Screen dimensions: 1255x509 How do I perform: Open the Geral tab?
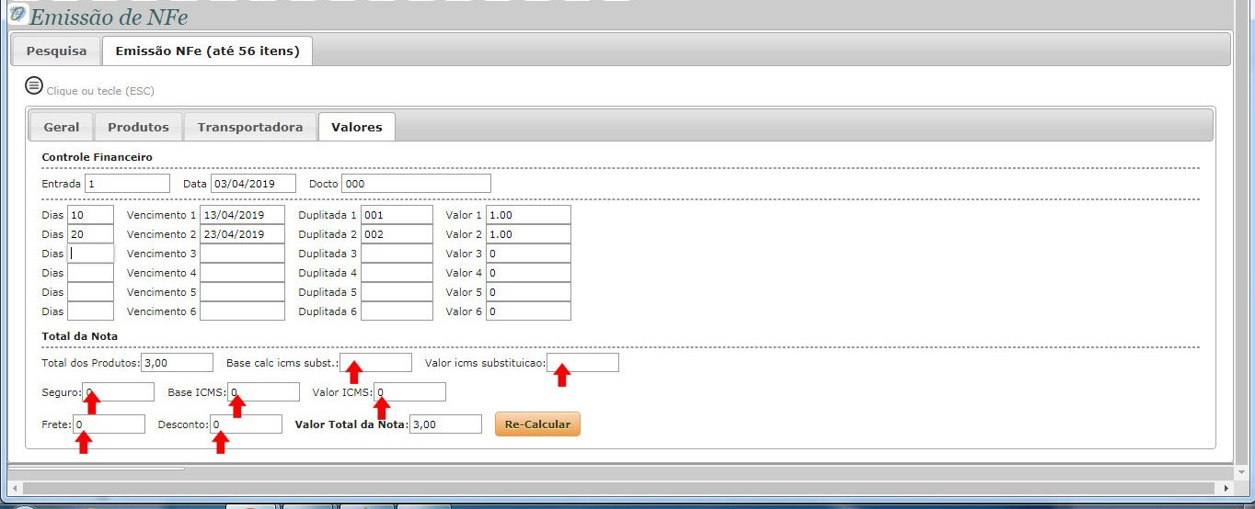(x=62, y=127)
